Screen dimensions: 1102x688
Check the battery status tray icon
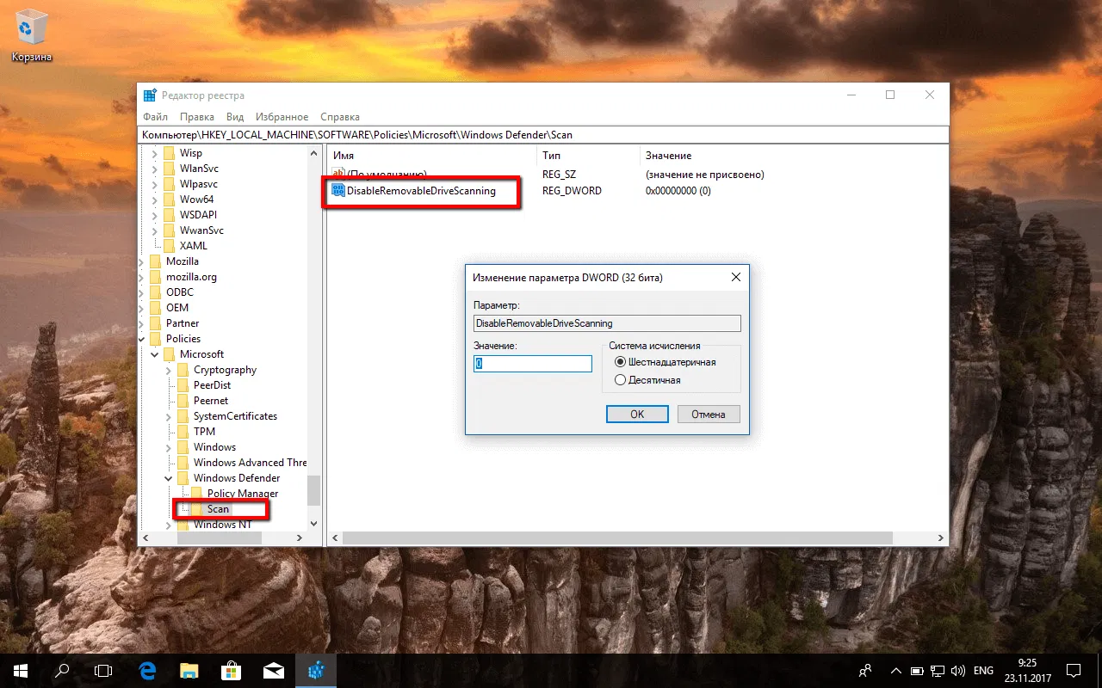point(917,671)
